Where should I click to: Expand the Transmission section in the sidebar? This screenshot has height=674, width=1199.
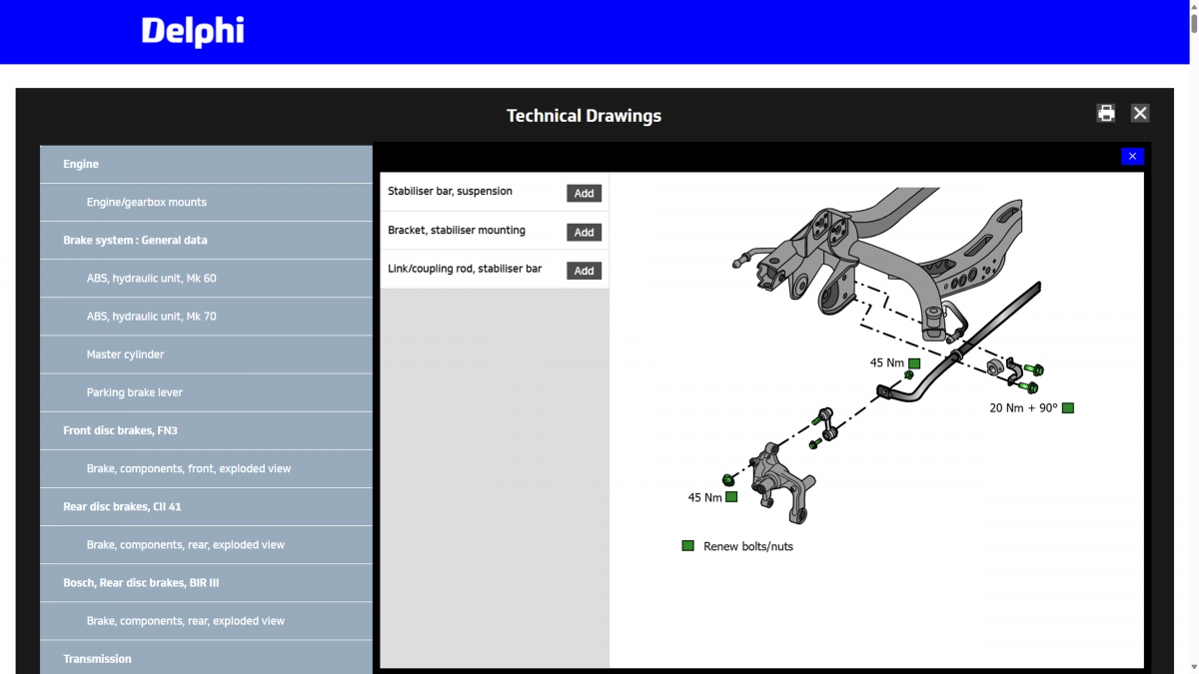206,658
